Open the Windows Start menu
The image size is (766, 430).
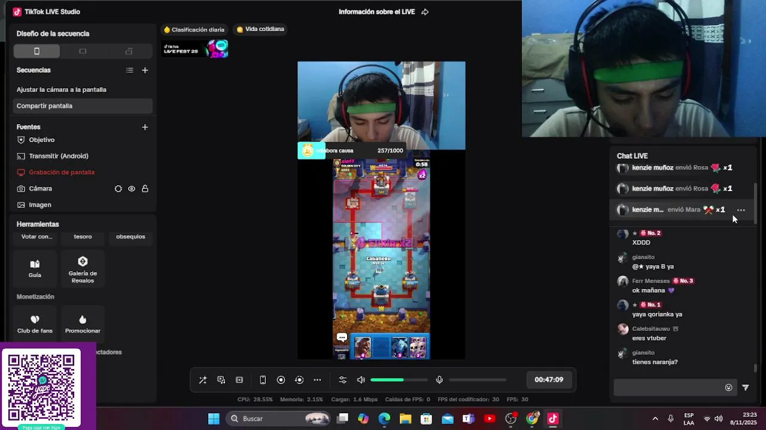pos(214,419)
